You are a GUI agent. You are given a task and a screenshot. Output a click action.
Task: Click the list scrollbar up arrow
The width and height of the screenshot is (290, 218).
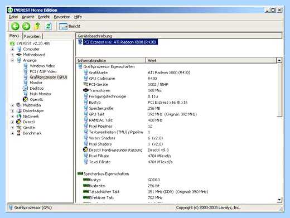pos(279,60)
